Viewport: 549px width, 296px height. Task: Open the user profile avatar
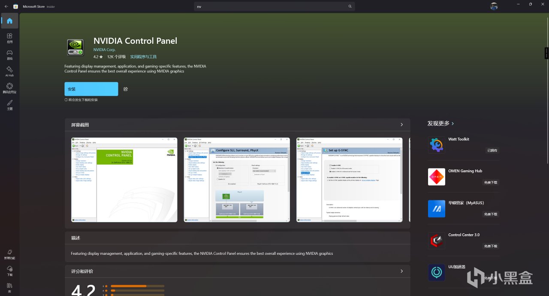494,6
